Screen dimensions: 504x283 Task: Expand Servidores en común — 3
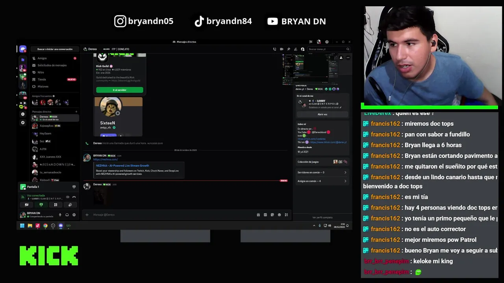pyautogui.click(x=322, y=173)
